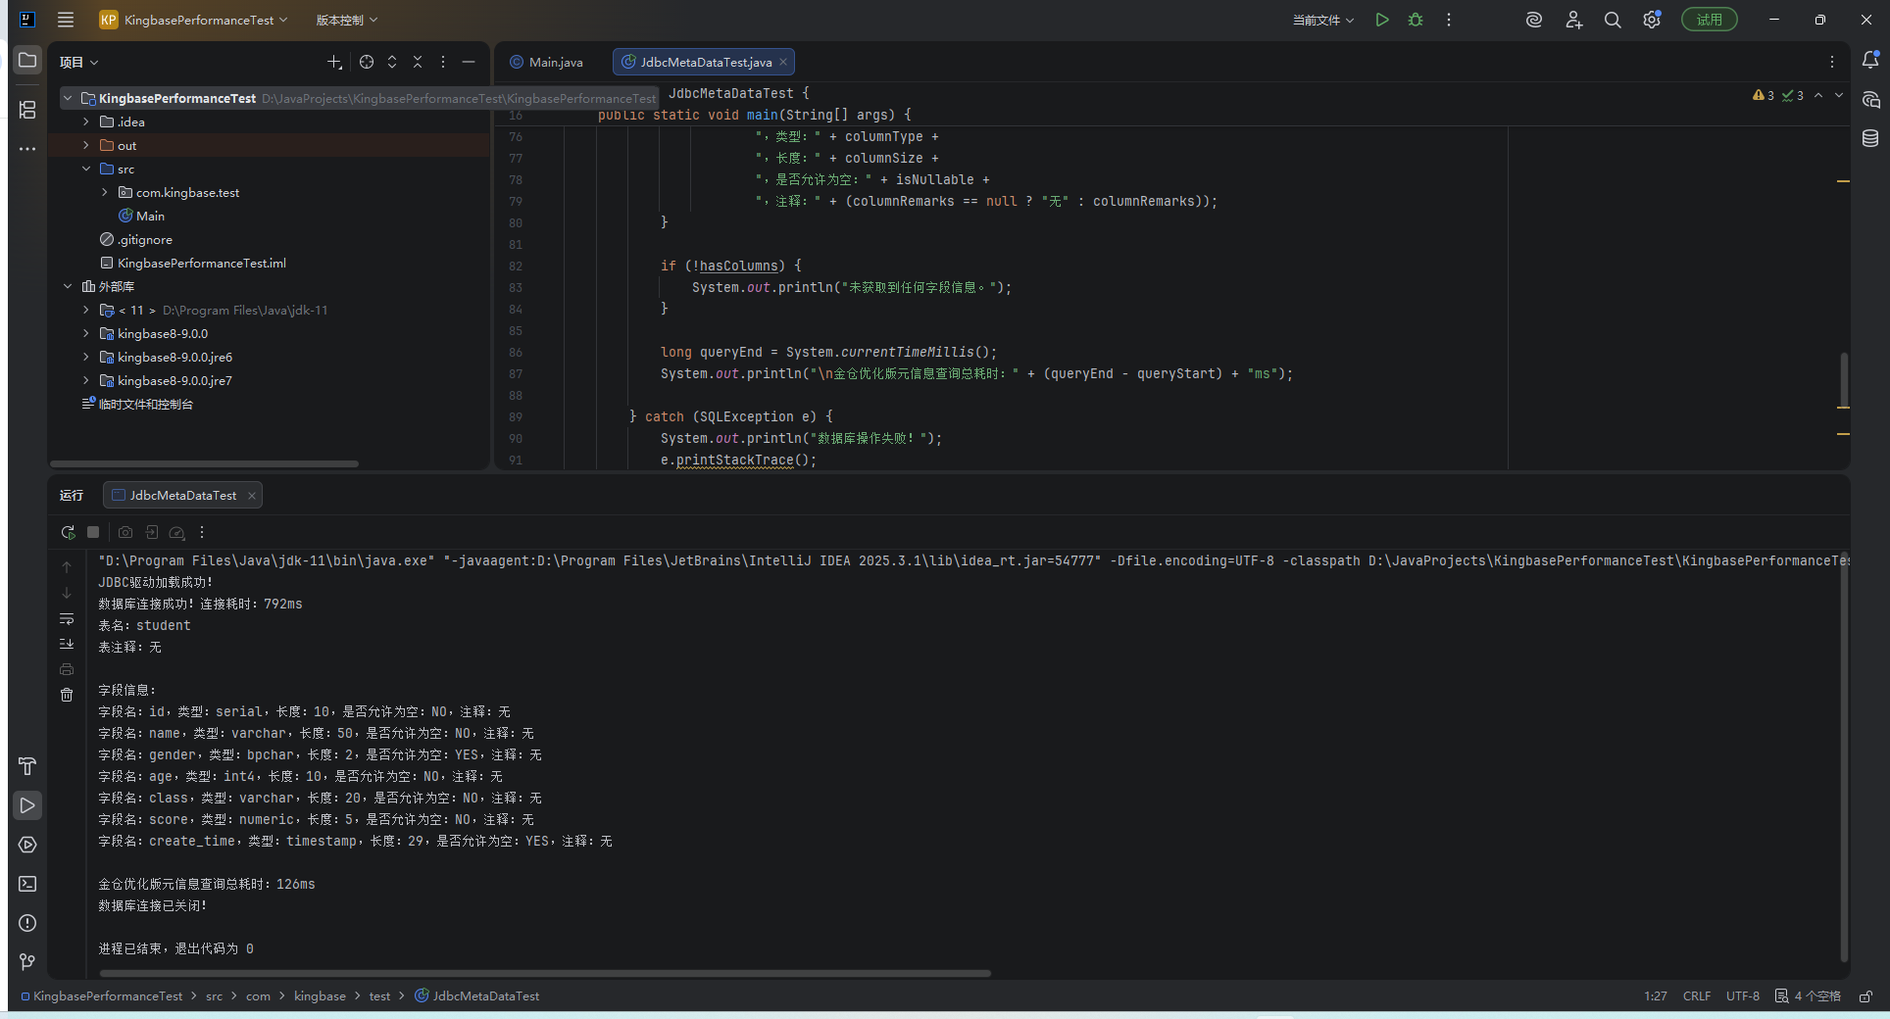The width and height of the screenshot is (1890, 1019).
Task: Click the console horizontal scrollbar
Action: click(545, 973)
